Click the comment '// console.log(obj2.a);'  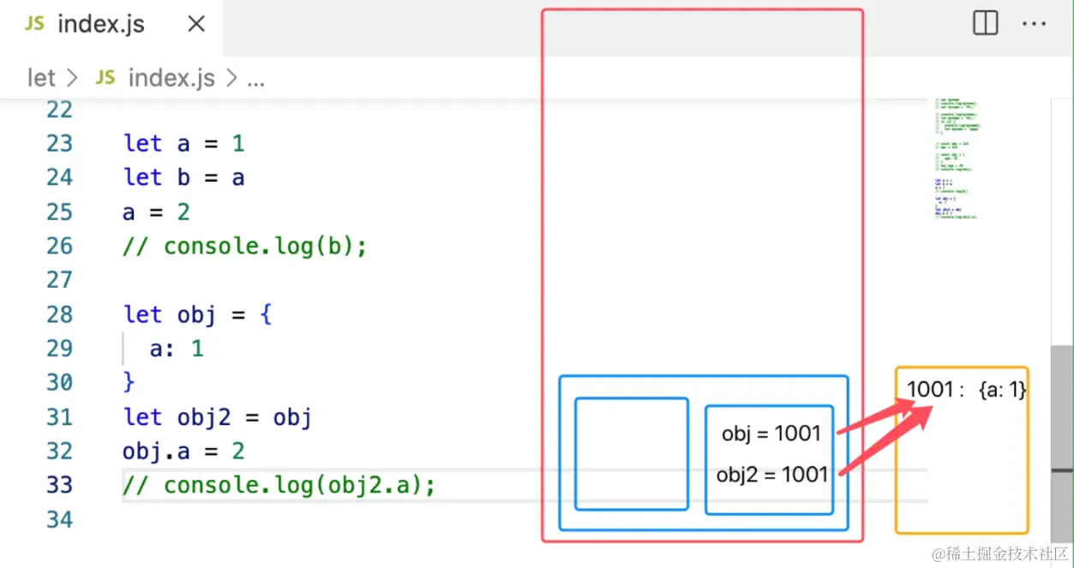[279, 486]
